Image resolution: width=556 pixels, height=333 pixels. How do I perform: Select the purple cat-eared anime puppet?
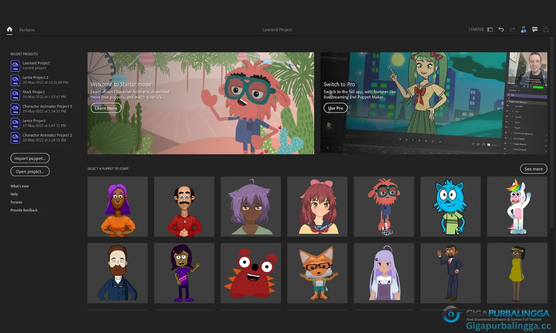251,207
